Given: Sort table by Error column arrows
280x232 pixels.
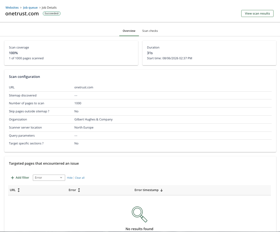Looking at the screenshot, I should (79, 190).
